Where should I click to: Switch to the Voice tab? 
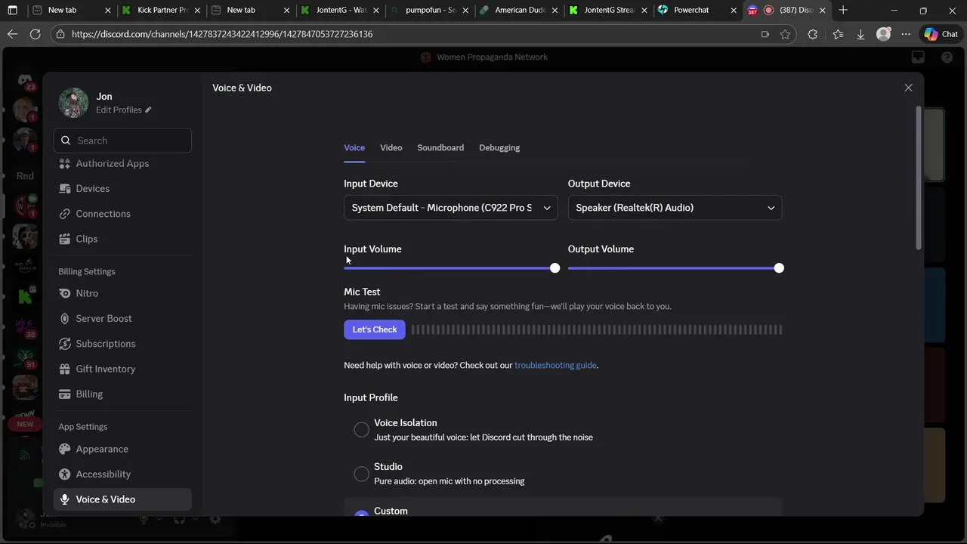pos(354,147)
